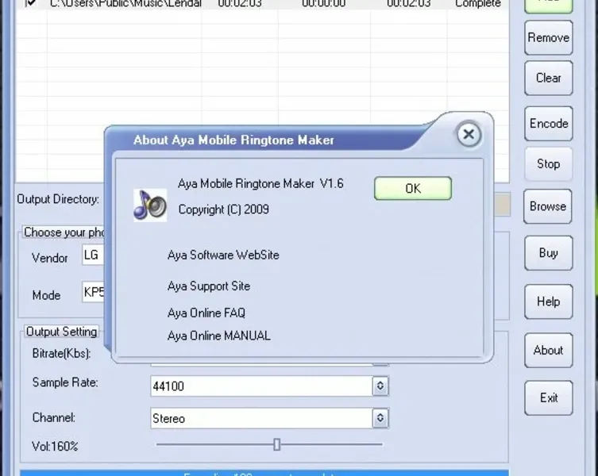Click the Remove button
The height and width of the screenshot is (476, 598).
pyautogui.click(x=549, y=38)
